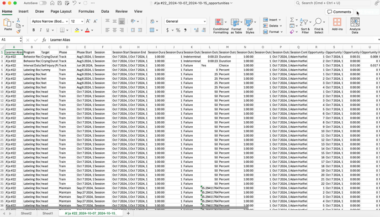
Task: Click the Redo arrow icon
Action: (x=85, y=3)
